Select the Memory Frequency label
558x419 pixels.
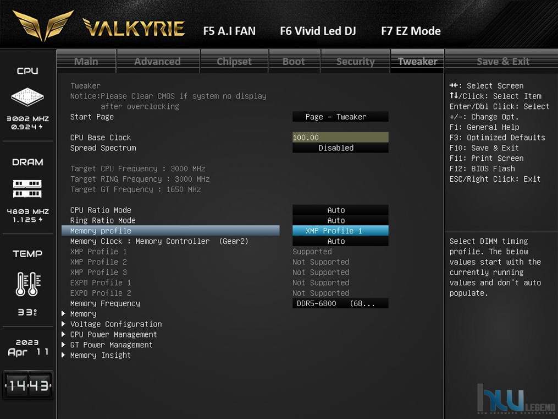[105, 303]
